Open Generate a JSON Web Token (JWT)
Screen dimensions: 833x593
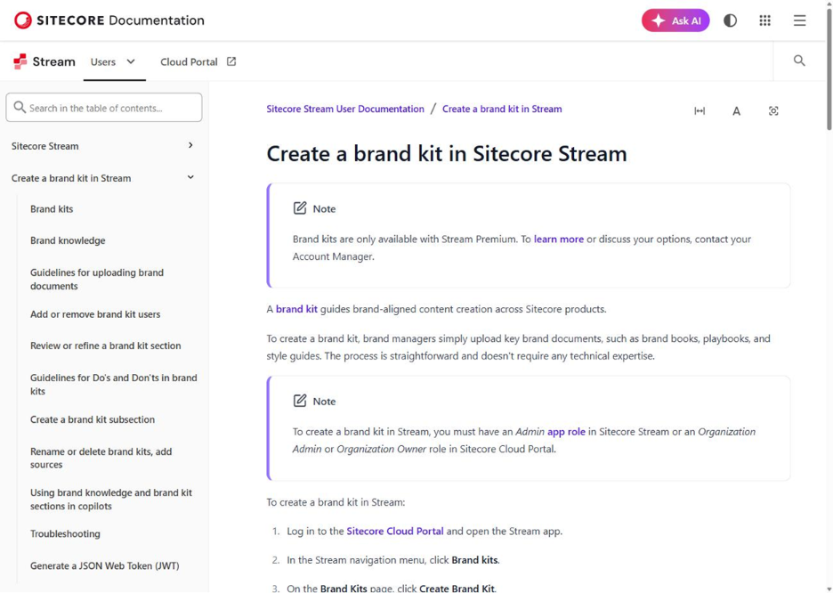coord(105,566)
